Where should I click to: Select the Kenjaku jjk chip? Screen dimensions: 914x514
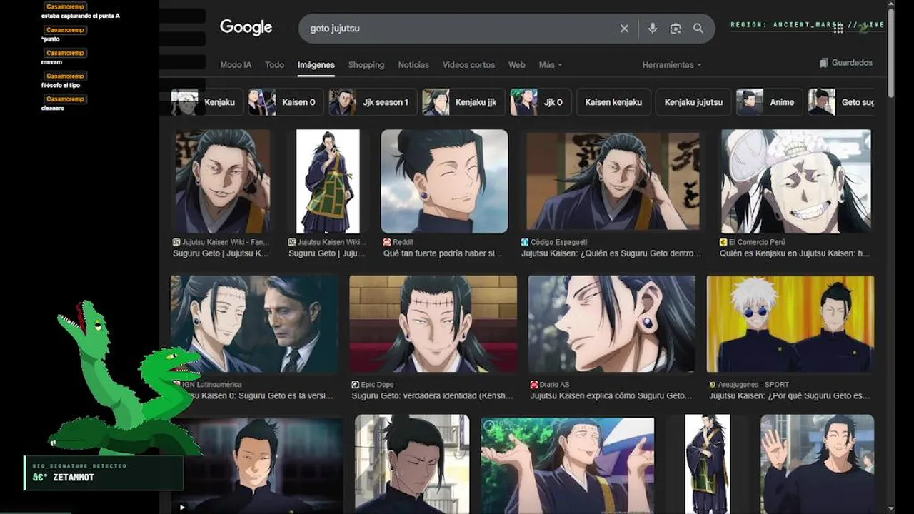pyautogui.click(x=463, y=102)
